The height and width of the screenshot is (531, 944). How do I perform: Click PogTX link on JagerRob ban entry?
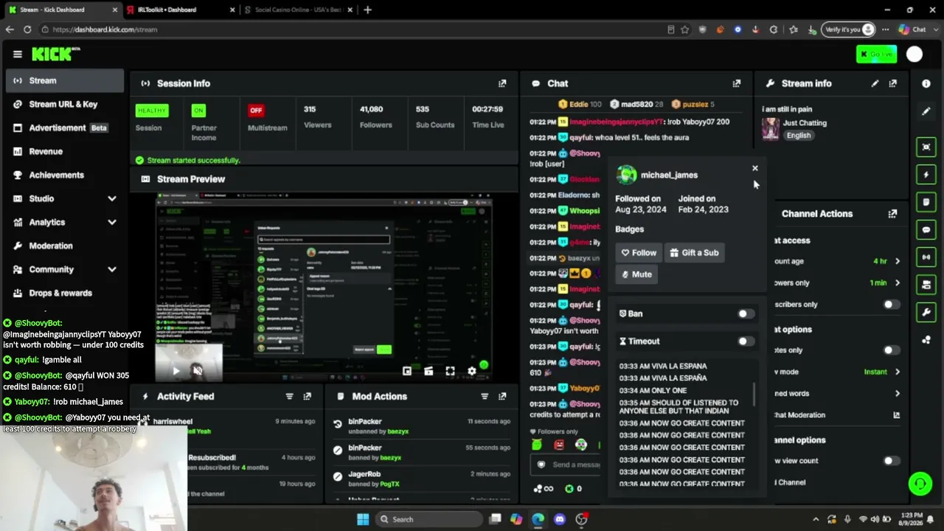(389, 484)
